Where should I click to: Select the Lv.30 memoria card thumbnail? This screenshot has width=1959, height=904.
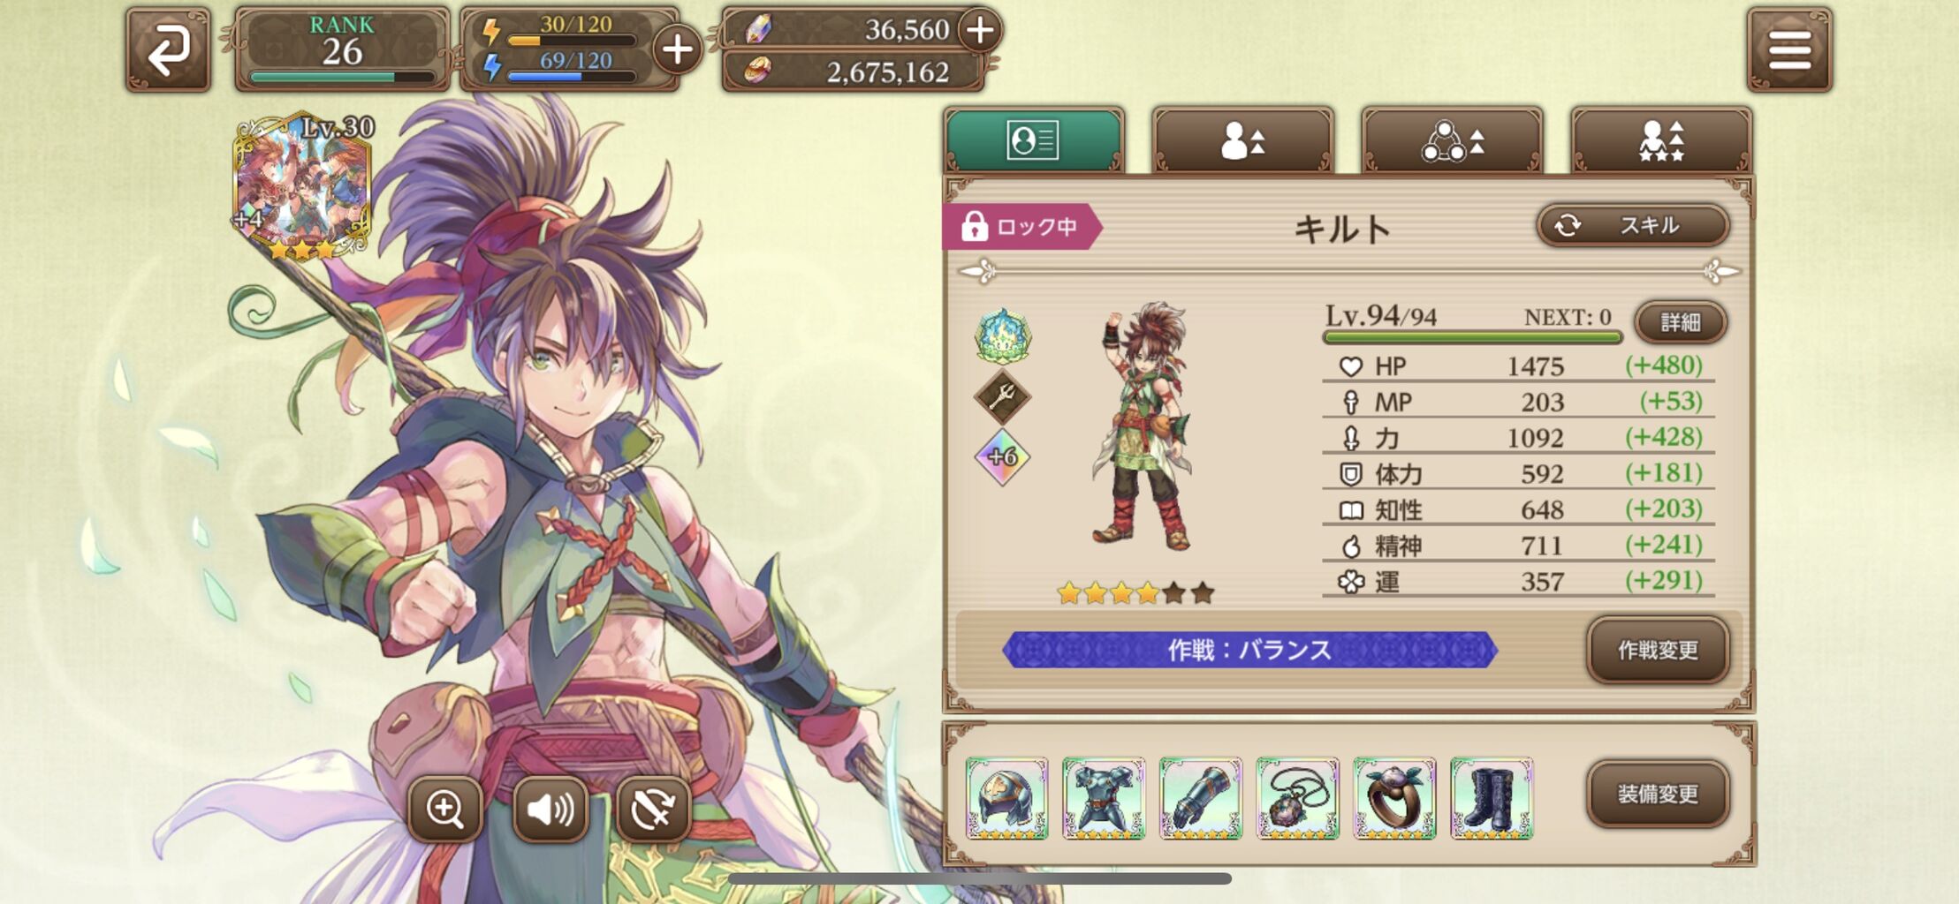tap(303, 187)
